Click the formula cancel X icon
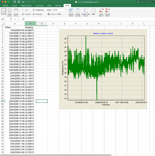 pyautogui.click(x=15, y=19)
